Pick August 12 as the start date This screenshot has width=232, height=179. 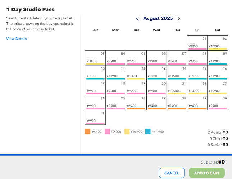click(136, 72)
